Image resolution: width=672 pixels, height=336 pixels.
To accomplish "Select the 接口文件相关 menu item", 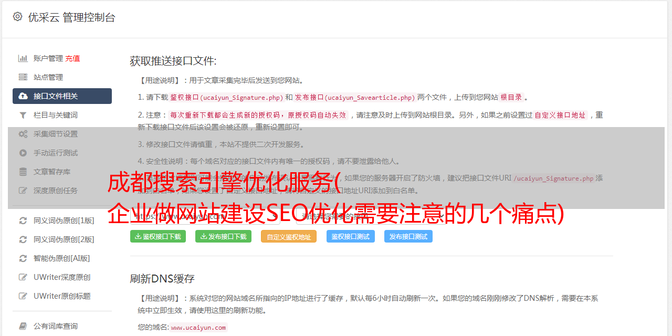I will [62, 96].
